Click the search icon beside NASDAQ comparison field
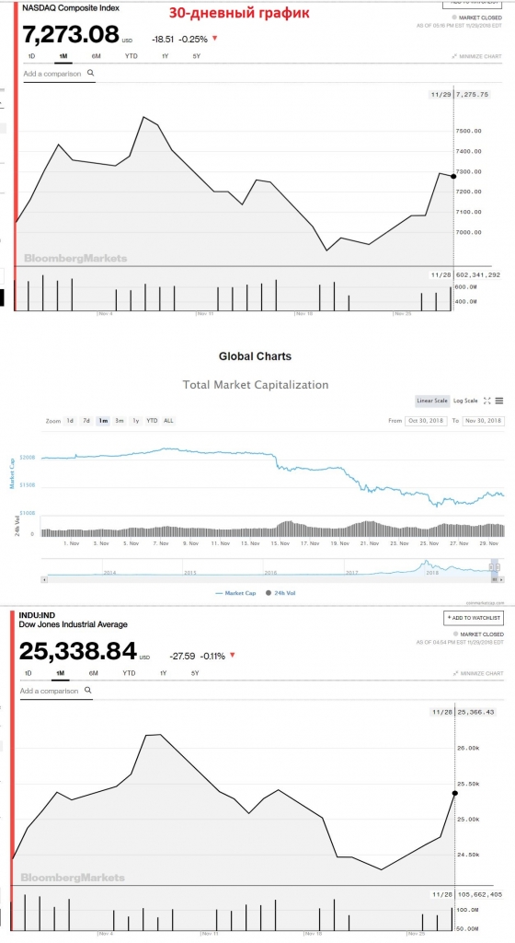The image size is (515, 943). [x=91, y=73]
